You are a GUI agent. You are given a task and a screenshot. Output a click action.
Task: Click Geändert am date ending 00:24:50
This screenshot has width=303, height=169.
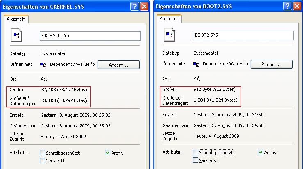[x=228, y=125]
